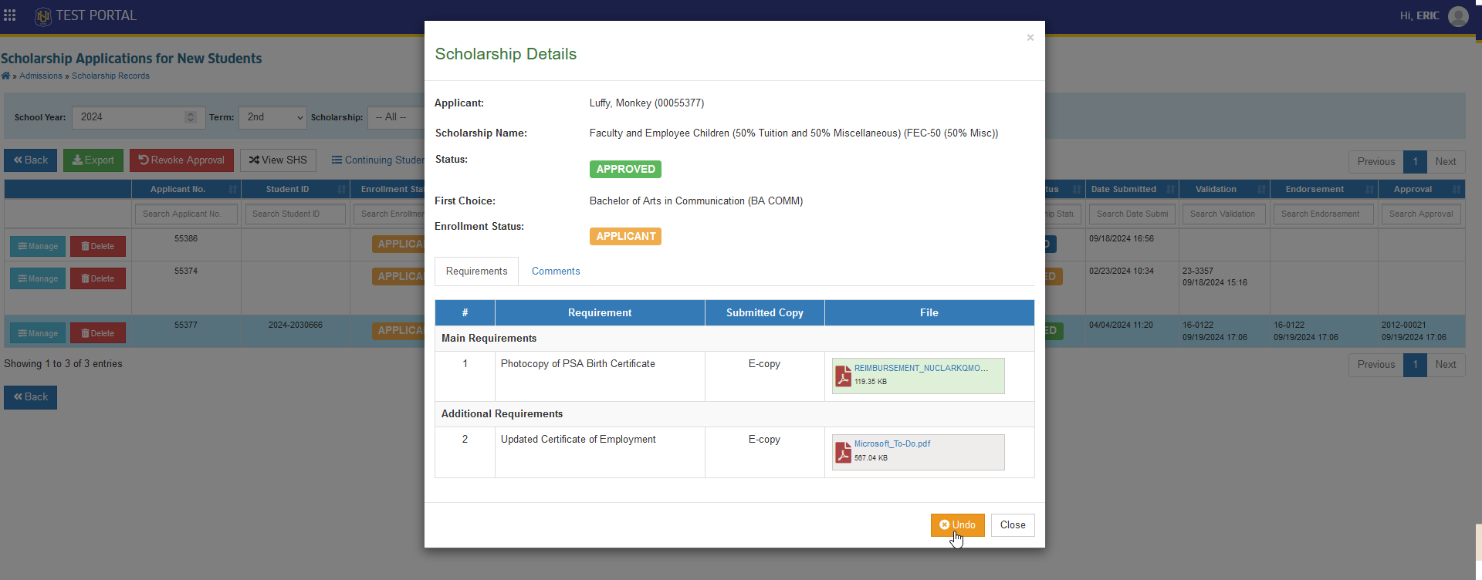Viewport: 1482px width, 580px height.
Task: Click the APPROVED status badge
Action: [x=625, y=170]
